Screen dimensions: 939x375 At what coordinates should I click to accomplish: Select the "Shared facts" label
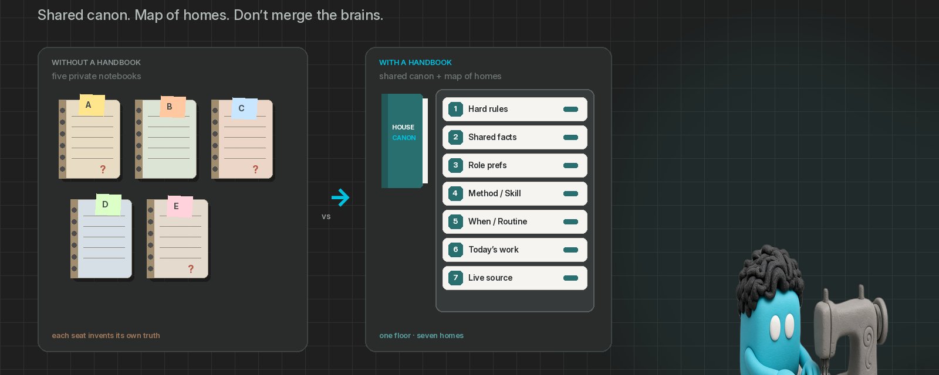pos(492,137)
